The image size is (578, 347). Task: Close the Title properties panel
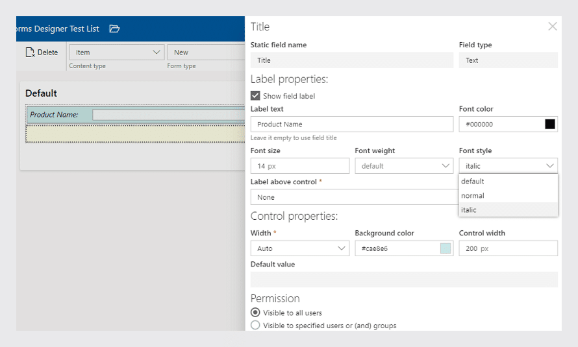click(x=552, y=27)
